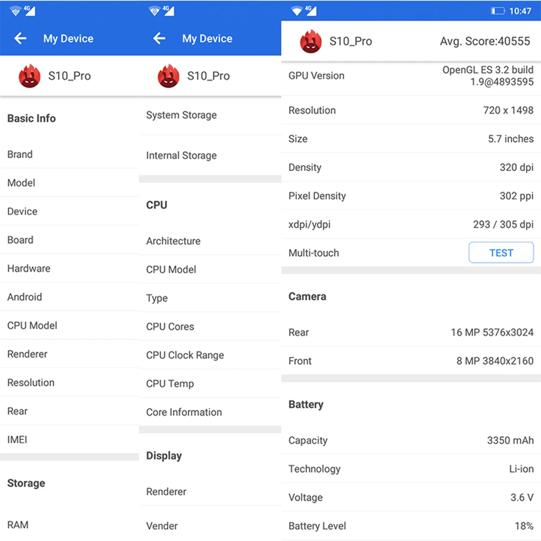This screenshot has width=541, height=541.
Task: Select CPU Model row in Basic Info
Action: tap(69, 326)
